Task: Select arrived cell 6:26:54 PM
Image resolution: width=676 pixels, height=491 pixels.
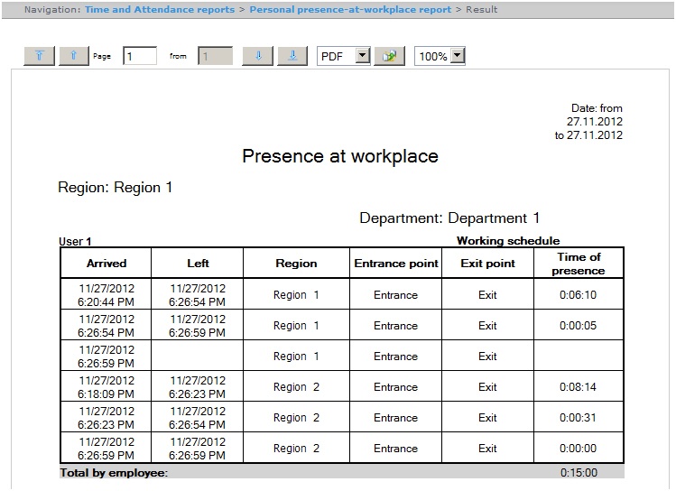Action: point(106,326)
